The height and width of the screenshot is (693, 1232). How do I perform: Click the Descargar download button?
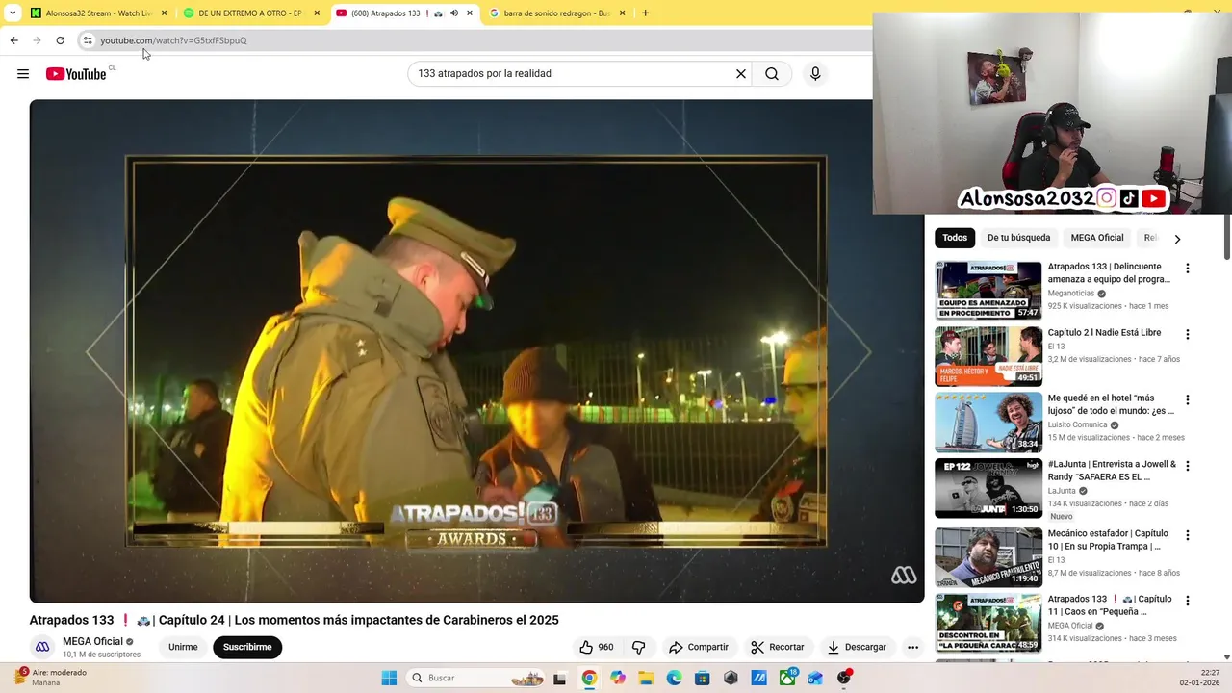857,647
